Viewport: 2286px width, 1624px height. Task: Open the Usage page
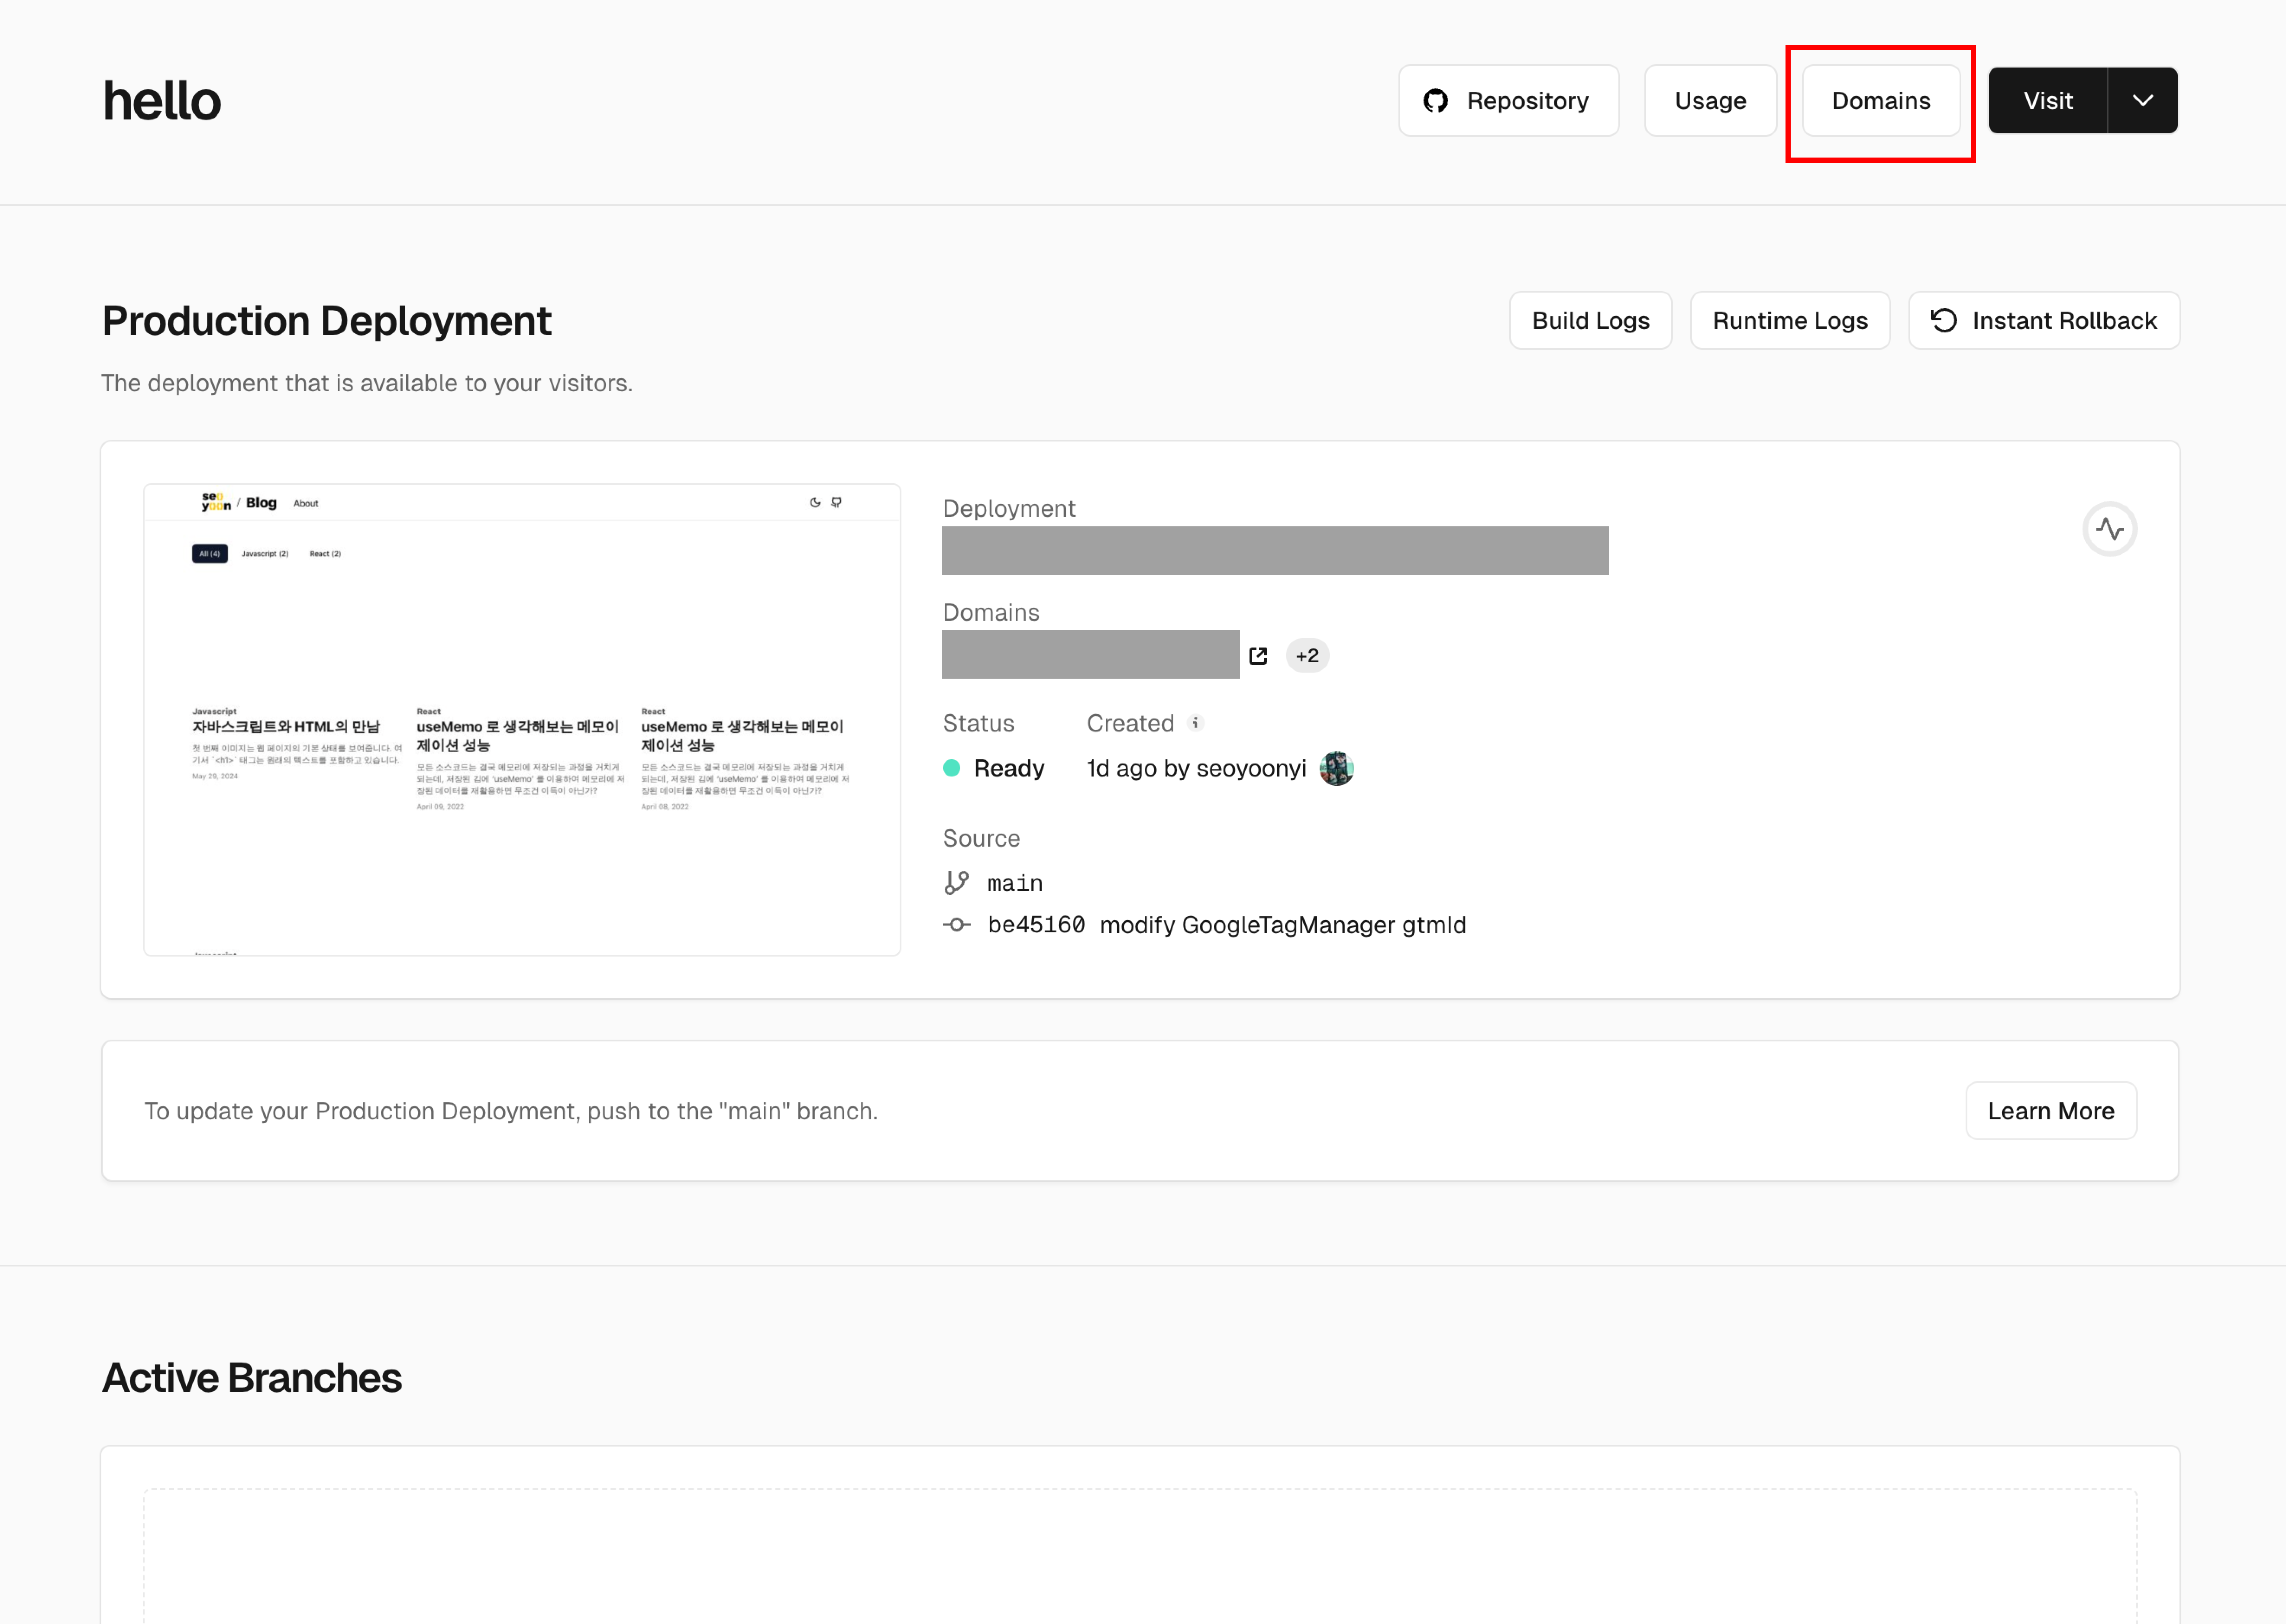pos(1710,100)
